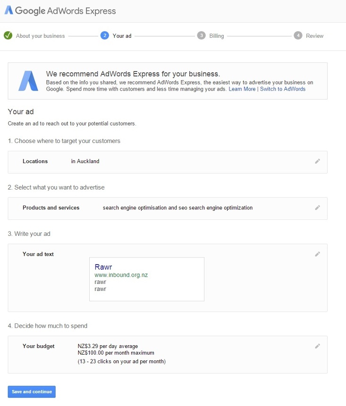Click Save and continue button

click(x=32, y=392)
